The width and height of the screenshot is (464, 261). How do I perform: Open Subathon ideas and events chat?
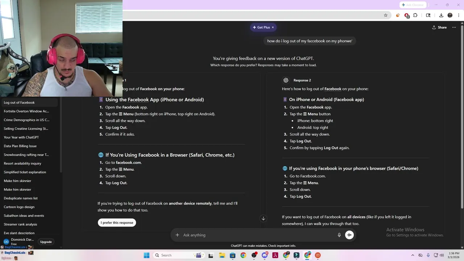tap(29, 216)
